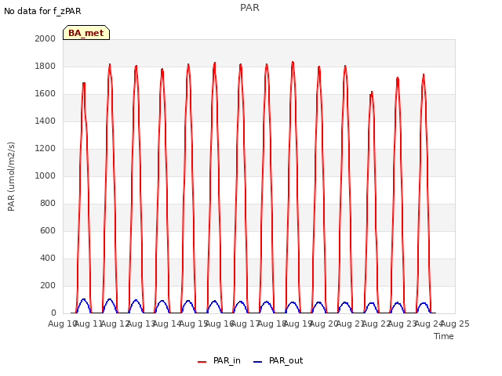
Task: Click the 1200 y-axis tick label
Action: tap(45, 148)
